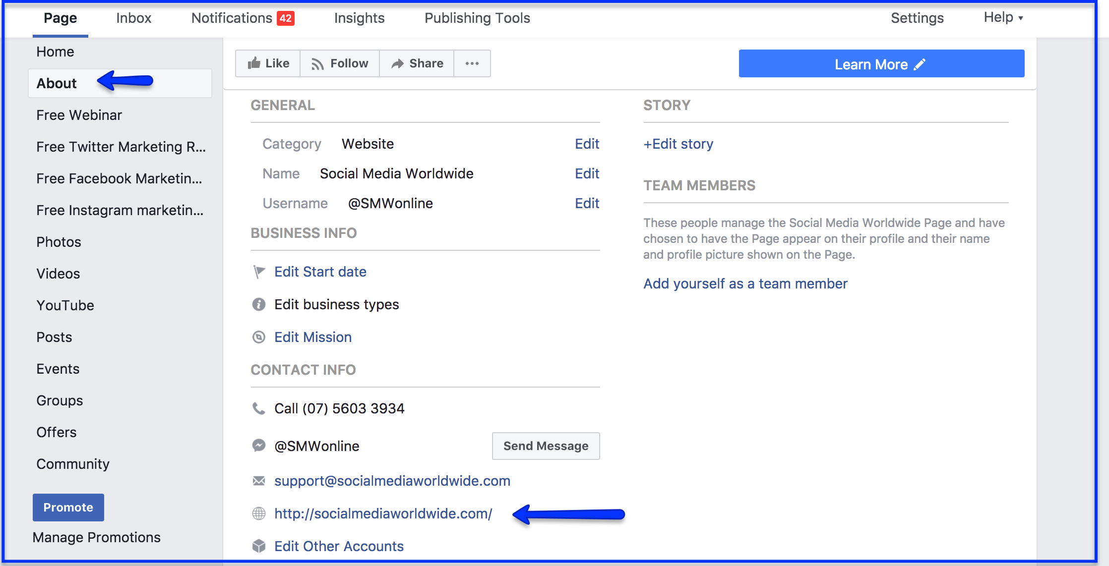Screen dimensions: 1109x566
Task: Open Offers in the sidebar
Action: pos(57,432)
